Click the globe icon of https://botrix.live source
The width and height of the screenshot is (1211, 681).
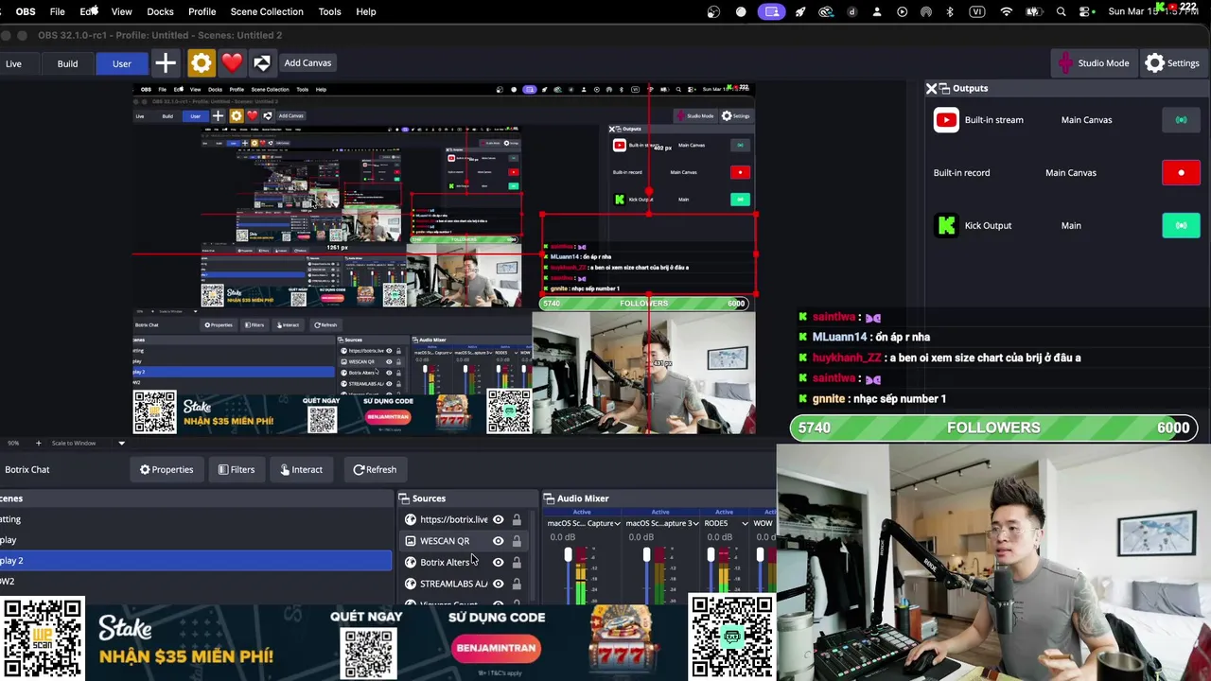tap(410, 519)
